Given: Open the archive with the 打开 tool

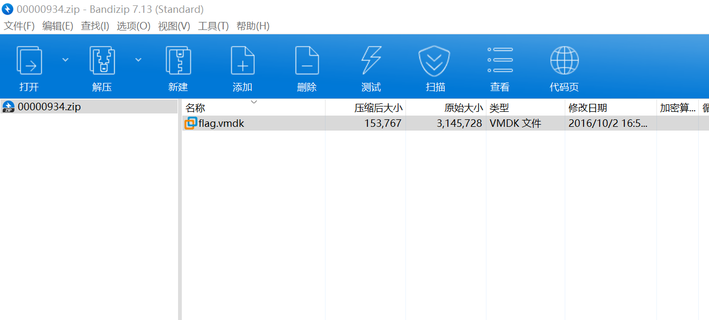Looking at the screenshot, I should [29, 65].
